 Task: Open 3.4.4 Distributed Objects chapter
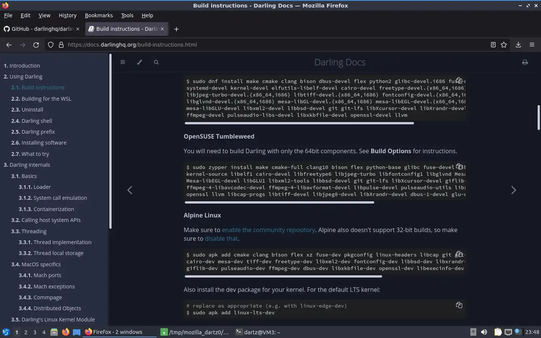(x=50, y=308)
